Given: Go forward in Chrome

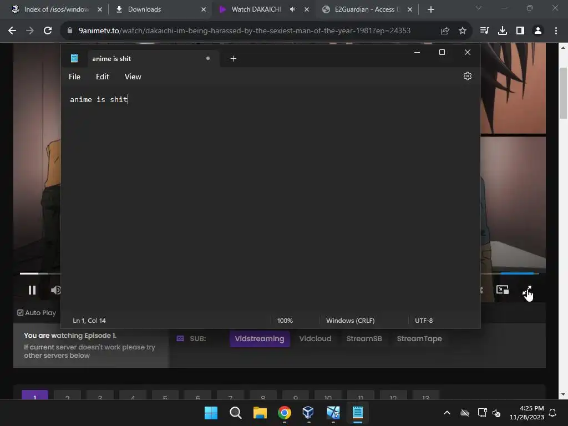Looking at the screenshot, I should tap(30, 31).
